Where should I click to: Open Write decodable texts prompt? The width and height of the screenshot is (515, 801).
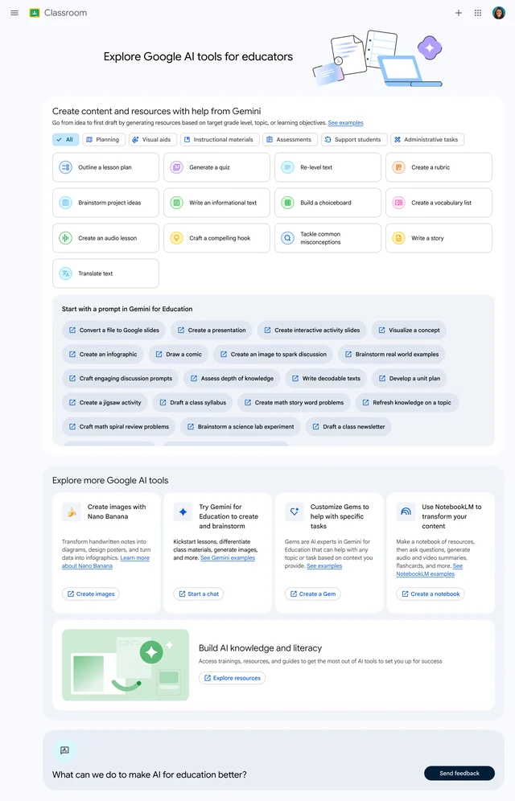(x=326, y=379)
